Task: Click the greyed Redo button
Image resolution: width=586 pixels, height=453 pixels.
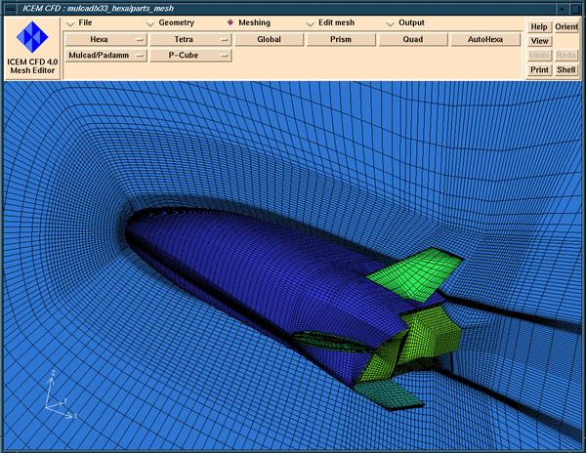Action: 566,56
